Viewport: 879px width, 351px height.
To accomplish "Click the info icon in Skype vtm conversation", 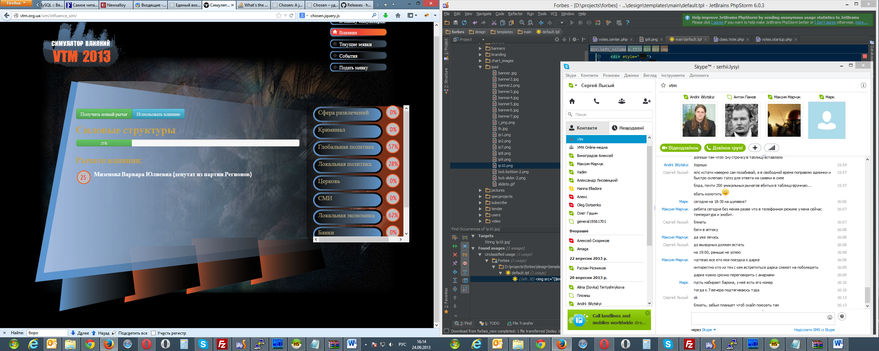I will (863, 85).
